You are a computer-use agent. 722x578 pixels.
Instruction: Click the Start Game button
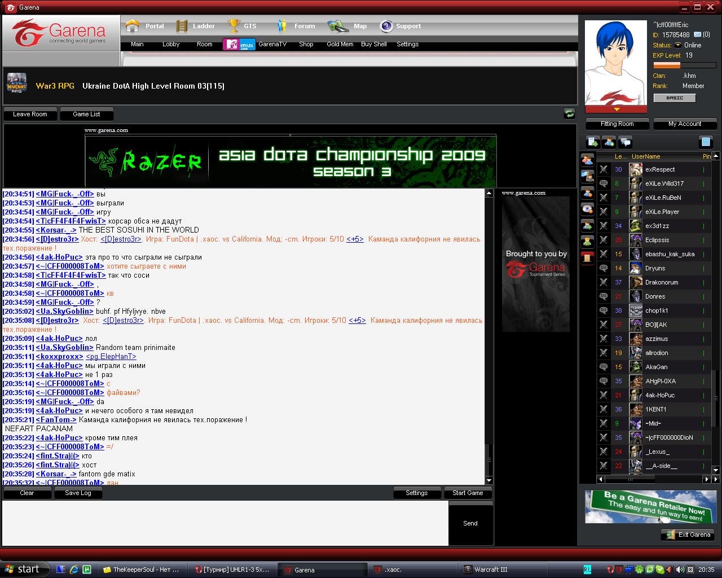(468, 493)
